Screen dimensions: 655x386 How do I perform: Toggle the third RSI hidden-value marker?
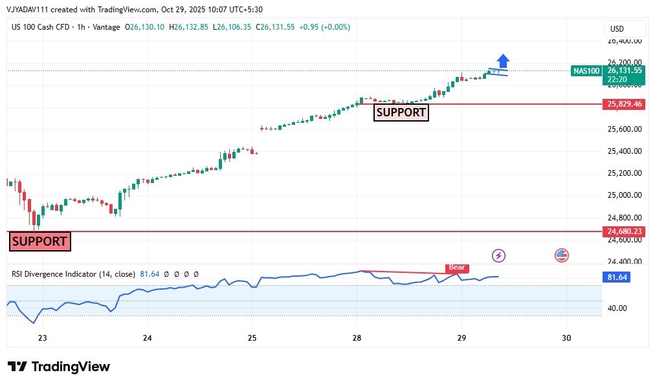point(187,273)
